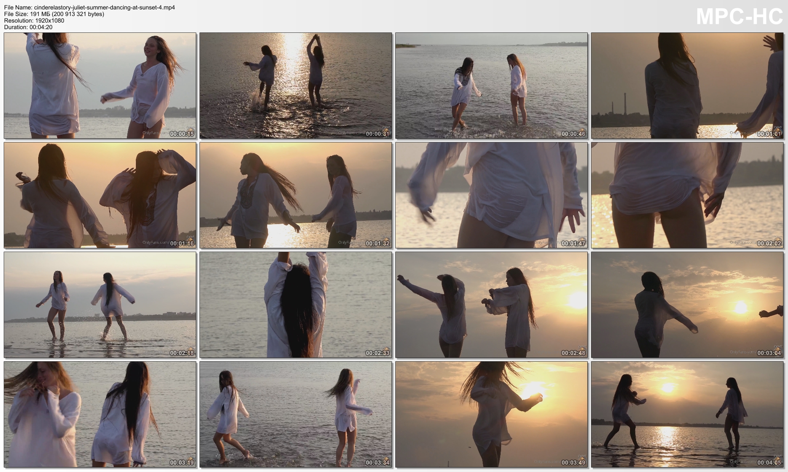Click the MPC-HC logo text
Screen dimensions: 788x472
pos(740,17)
